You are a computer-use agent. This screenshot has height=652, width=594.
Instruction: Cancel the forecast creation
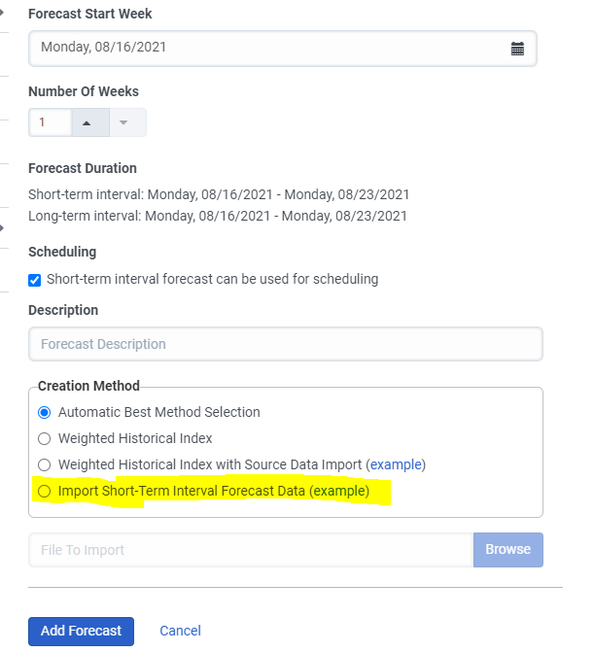pos(180,631)
